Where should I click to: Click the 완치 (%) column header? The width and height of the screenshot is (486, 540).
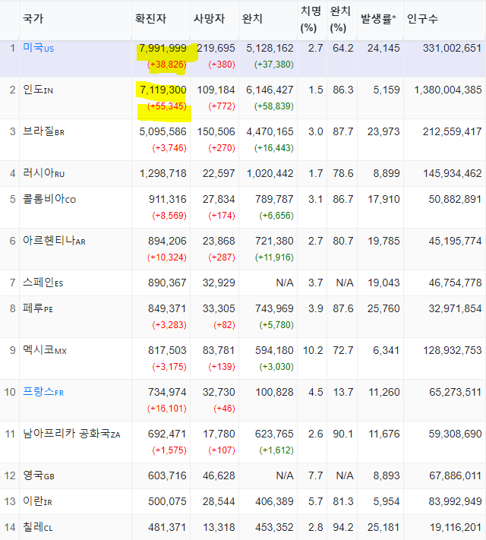tap(340, 19)
